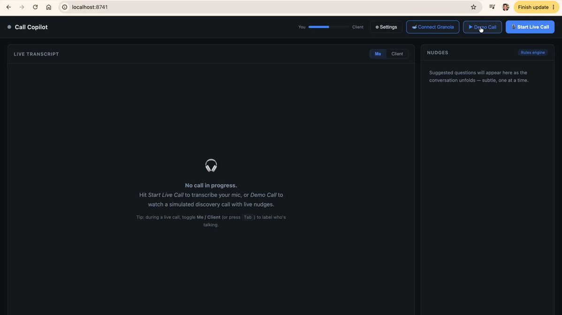Click the 'Client' talk ratio label
Screen dimensions: 562x315
358,27
